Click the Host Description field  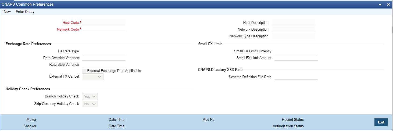[x=294, y=23]
